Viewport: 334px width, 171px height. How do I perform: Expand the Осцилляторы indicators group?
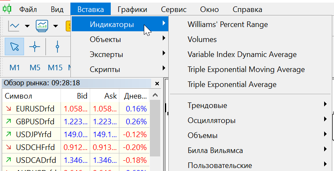pos(250,120)
